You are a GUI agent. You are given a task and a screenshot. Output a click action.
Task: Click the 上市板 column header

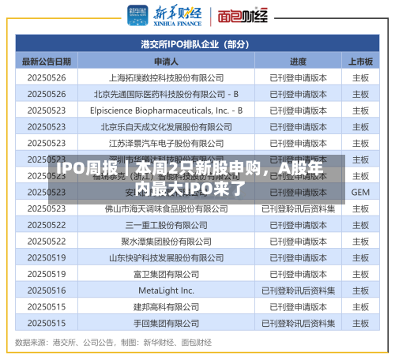coord(360,62)
